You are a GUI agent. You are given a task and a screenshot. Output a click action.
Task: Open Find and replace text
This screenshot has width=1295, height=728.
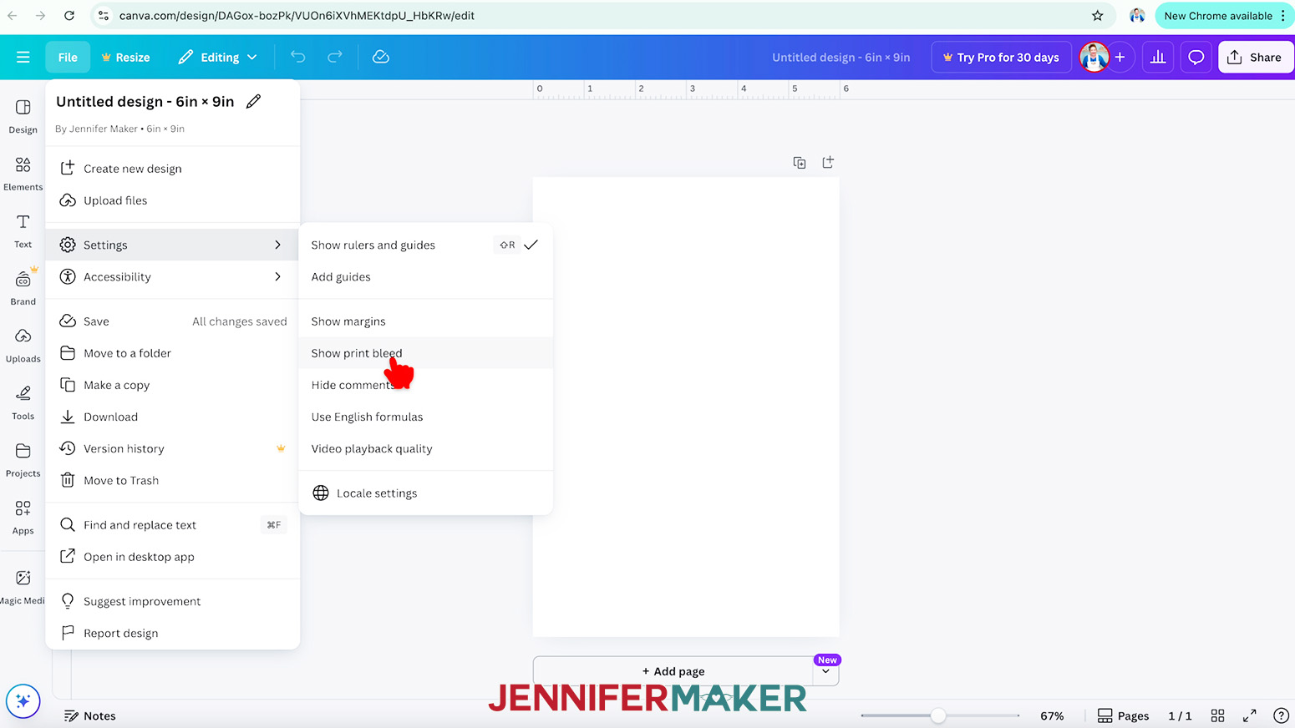click(x=172, y=524)
